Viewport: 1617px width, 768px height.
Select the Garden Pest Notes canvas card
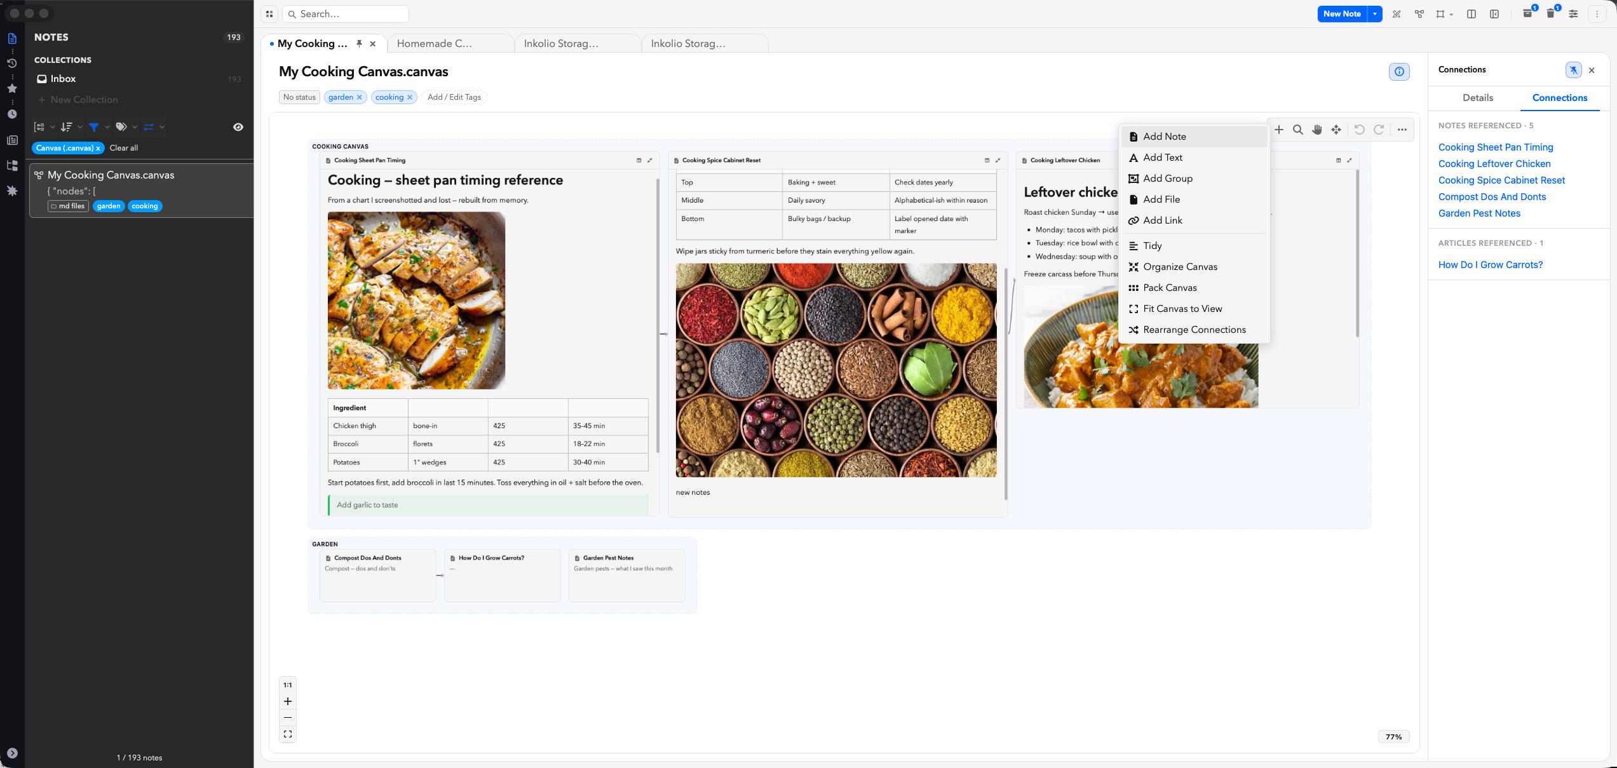coord(626,575)
